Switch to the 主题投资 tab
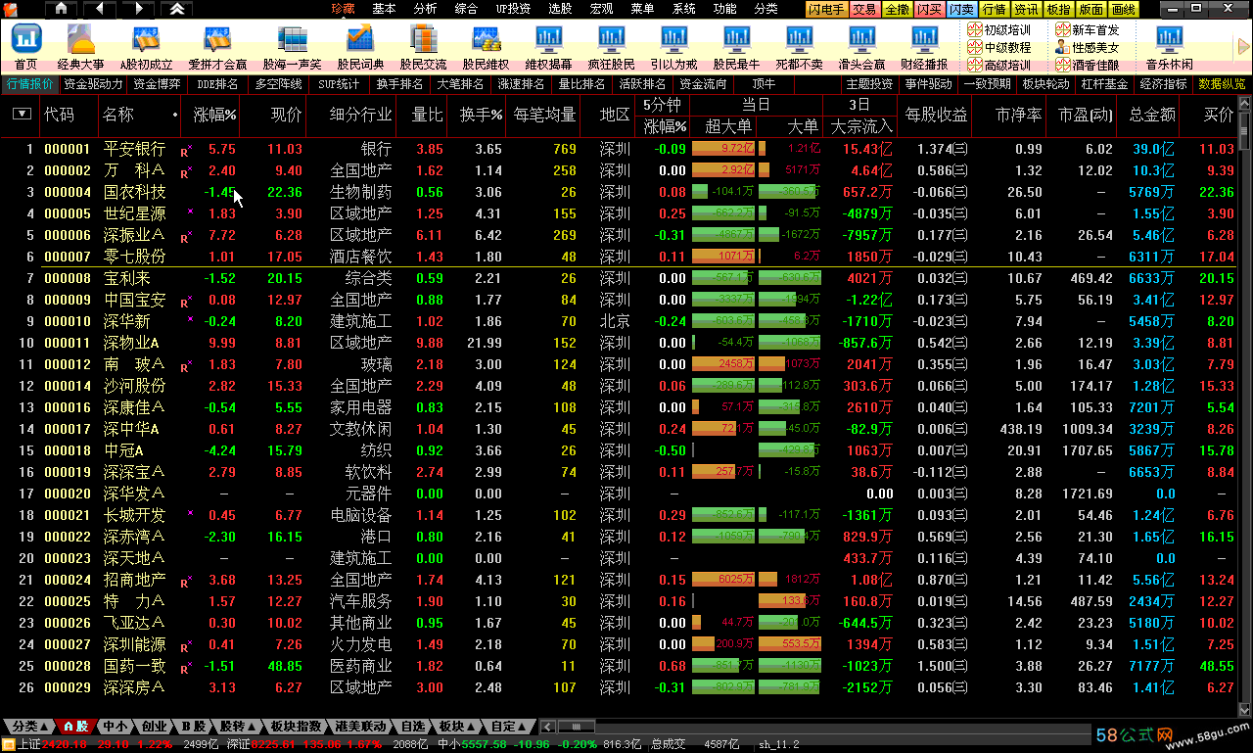1253x753 pixels. pyautogui.click(x=869, y=84)
